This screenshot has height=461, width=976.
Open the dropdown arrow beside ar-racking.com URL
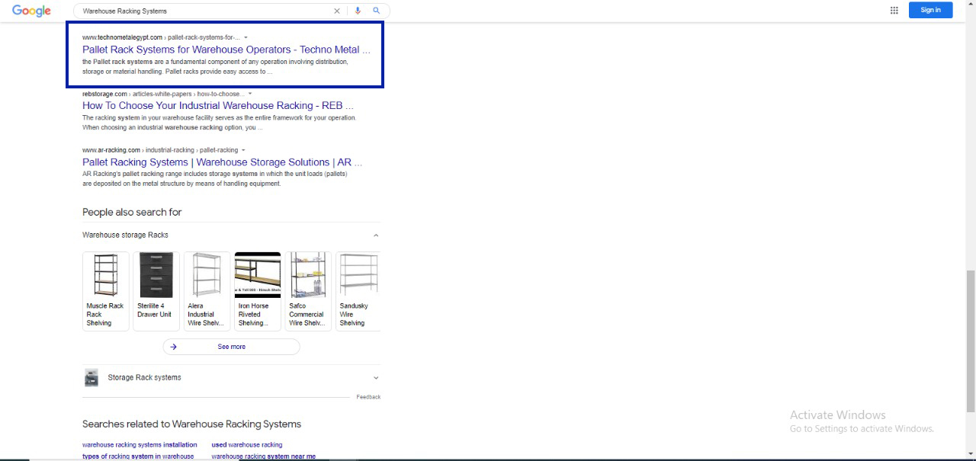click(243, 150)
